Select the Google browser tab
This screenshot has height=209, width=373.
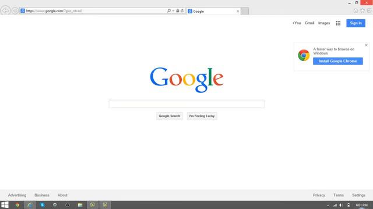tap(213, 11)
